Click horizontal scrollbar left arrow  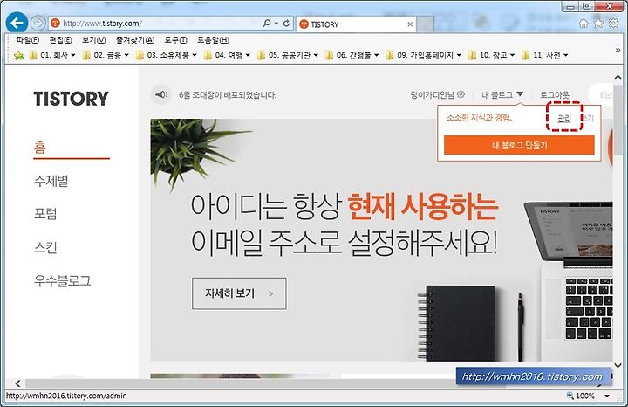click(17, 383)
